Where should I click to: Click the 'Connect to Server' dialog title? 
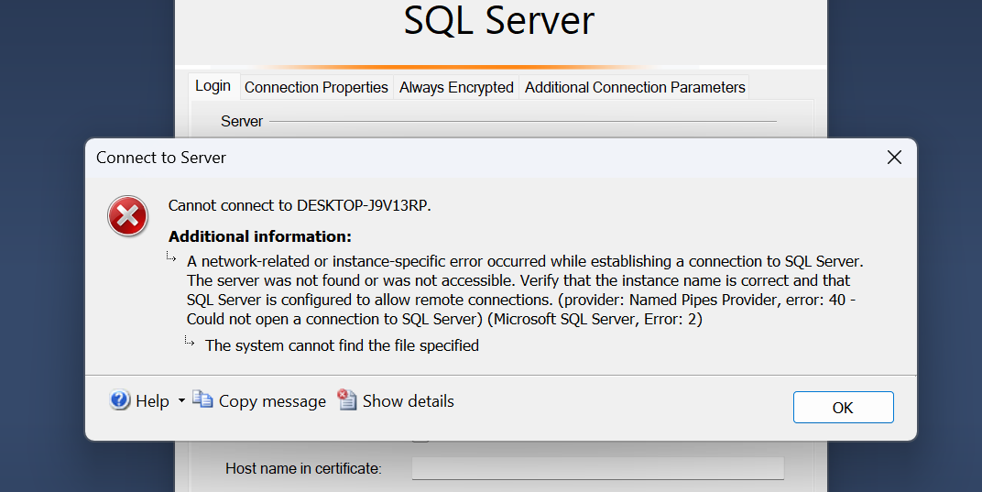point(161,158)
